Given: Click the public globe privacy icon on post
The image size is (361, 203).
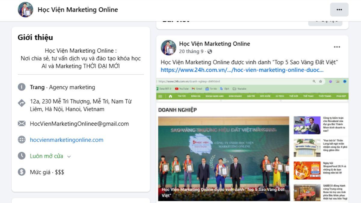Looking at the screenshot, I should coord(210,51).
